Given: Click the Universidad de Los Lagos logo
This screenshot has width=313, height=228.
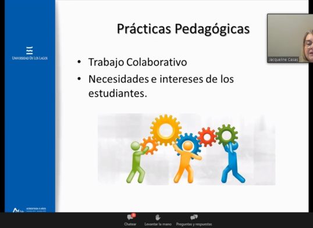Looking at the screenshot, I should click(30, 53).
